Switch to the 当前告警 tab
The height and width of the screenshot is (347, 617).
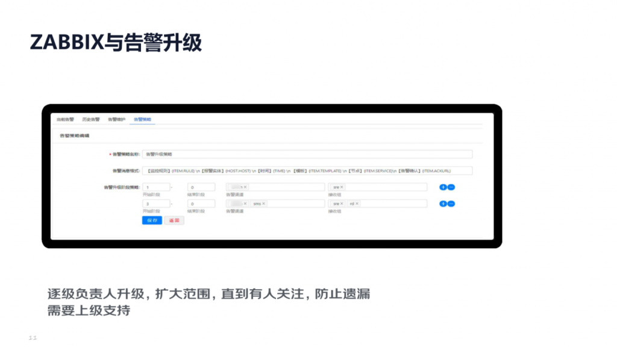(x=64, y=119)
